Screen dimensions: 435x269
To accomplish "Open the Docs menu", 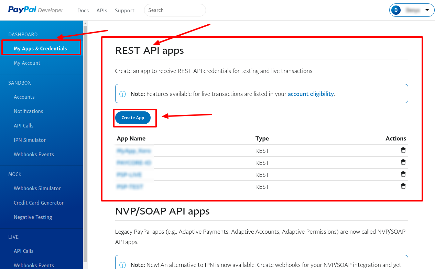I will (83, 10).
